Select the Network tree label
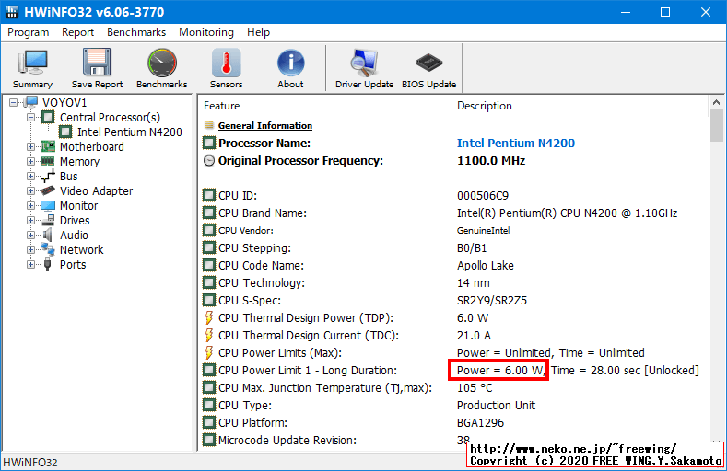Viewport: 727px width, 471px height. pos(82,250)
